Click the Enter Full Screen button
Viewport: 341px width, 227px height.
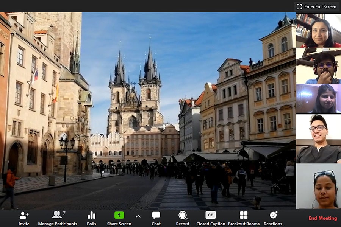point(316,6)
